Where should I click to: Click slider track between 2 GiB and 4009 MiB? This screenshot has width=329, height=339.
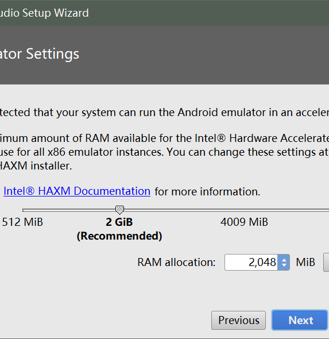pos(181,210)
